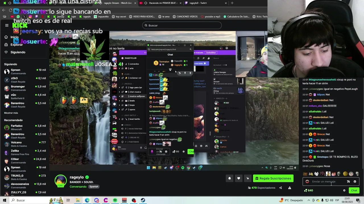
Task: Follow rageylo with the heart icon
Action: [x=239, y=178]
